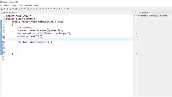The height and width of the screenshot is (97, 172).
Task: Click line number 16 in the gutter
Action: 3,60
